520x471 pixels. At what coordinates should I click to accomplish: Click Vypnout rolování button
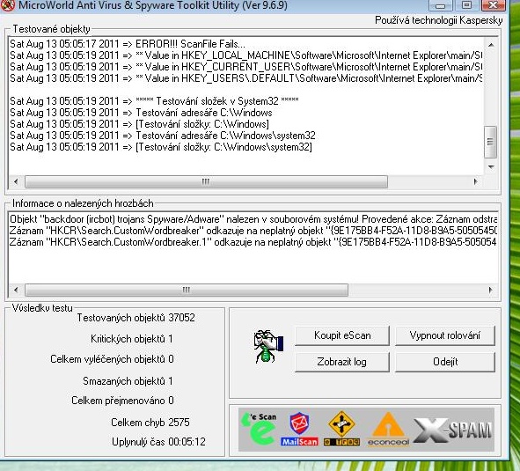(x=445, y=335)
